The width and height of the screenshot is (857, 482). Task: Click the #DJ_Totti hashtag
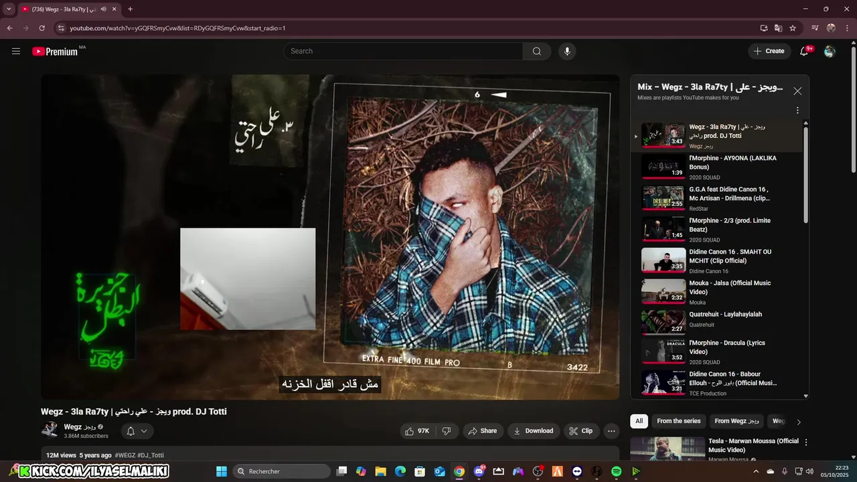pos(151,455)
